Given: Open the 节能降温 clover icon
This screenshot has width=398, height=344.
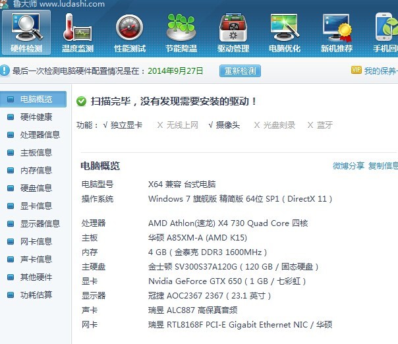Looking at the screenshot, I should 181,32.
